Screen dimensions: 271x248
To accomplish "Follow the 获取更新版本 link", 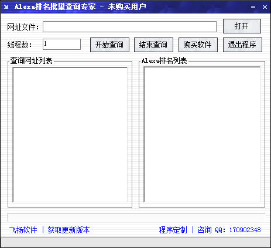I will (x=68, y=230).
